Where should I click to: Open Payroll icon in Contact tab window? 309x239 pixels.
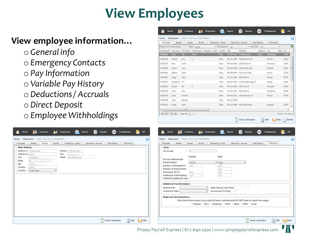tap(77, 132)
